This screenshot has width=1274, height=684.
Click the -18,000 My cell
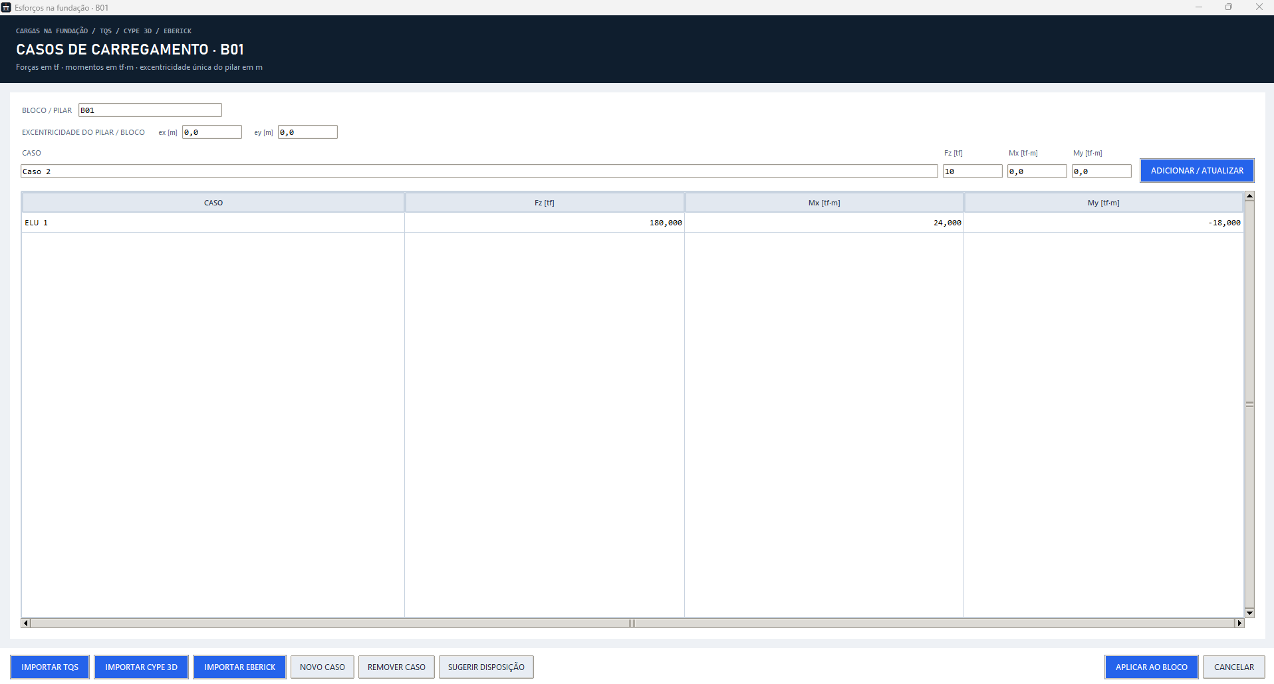tap(1104, 223)
